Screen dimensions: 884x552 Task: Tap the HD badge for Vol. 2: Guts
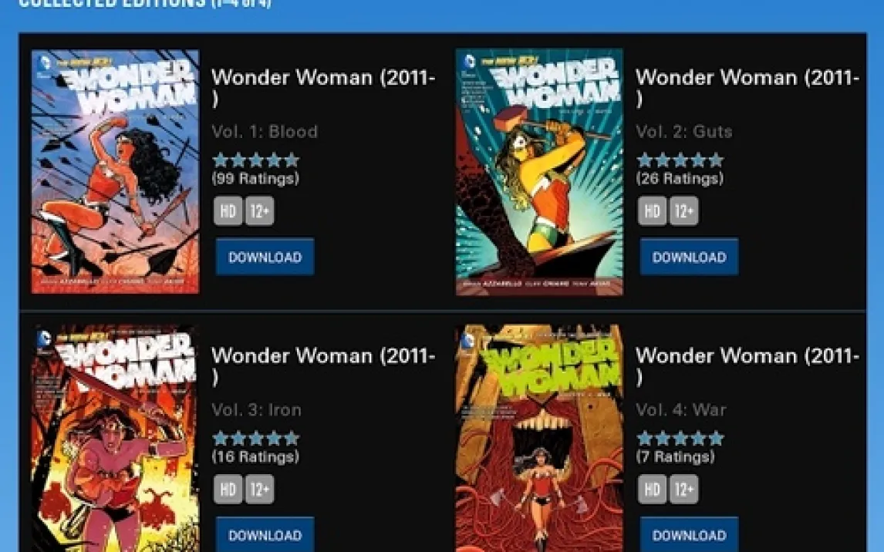[652, 211]
